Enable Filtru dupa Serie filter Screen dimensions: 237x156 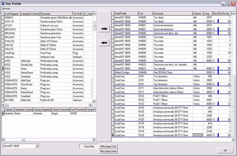point(108,151)
